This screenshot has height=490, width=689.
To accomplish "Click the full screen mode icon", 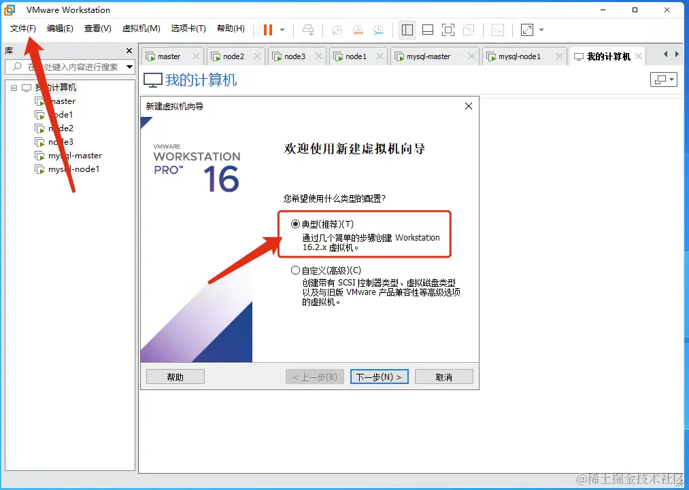I will coord(448,30).
